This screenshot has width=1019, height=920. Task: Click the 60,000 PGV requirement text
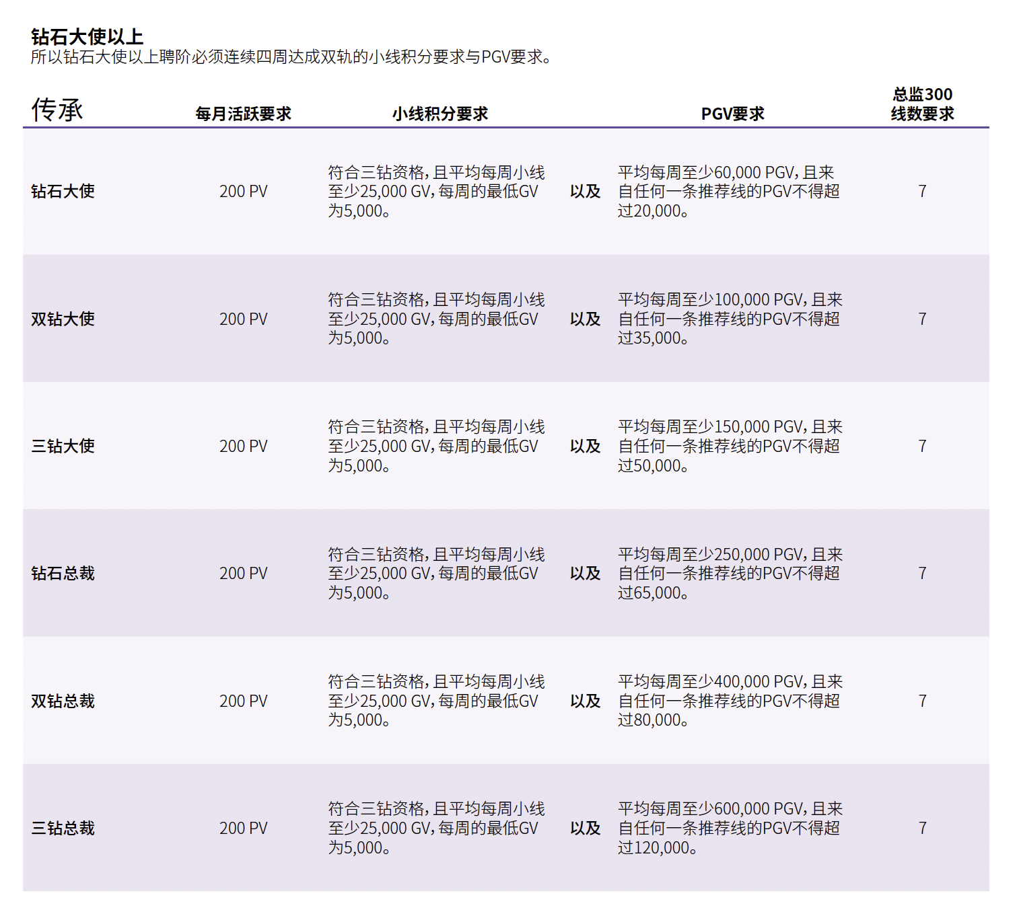click(729, 192)
